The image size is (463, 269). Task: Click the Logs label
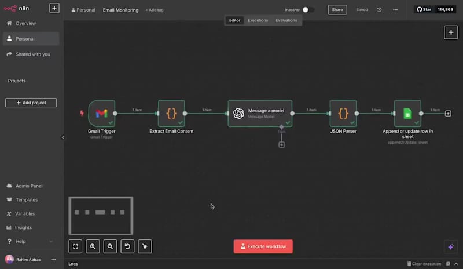pyautogui.click(x=73, y=264)
